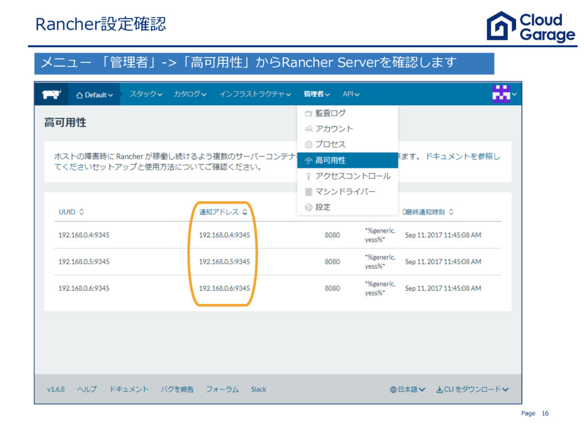
Task: Open the インフラストラクチャ menu
Action: pyautogui.click(x=255, y=94)
